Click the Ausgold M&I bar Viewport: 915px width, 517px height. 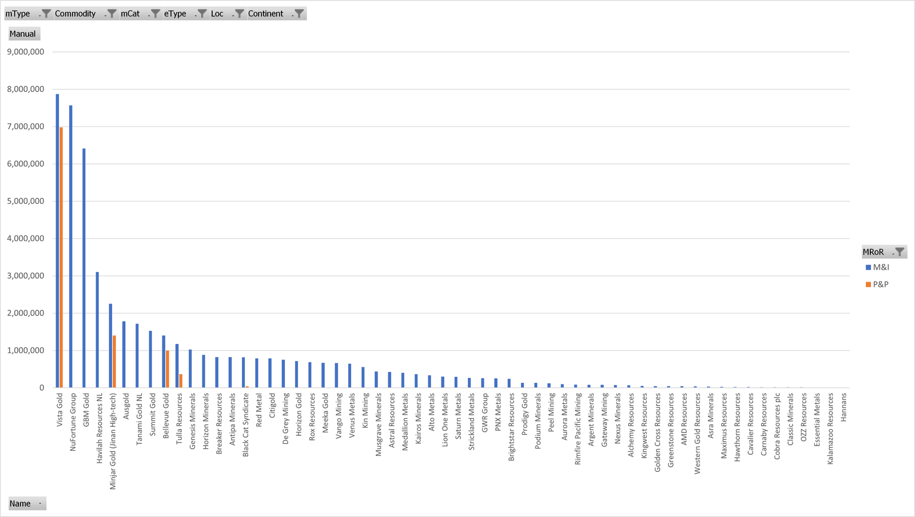tap(124, 355)
